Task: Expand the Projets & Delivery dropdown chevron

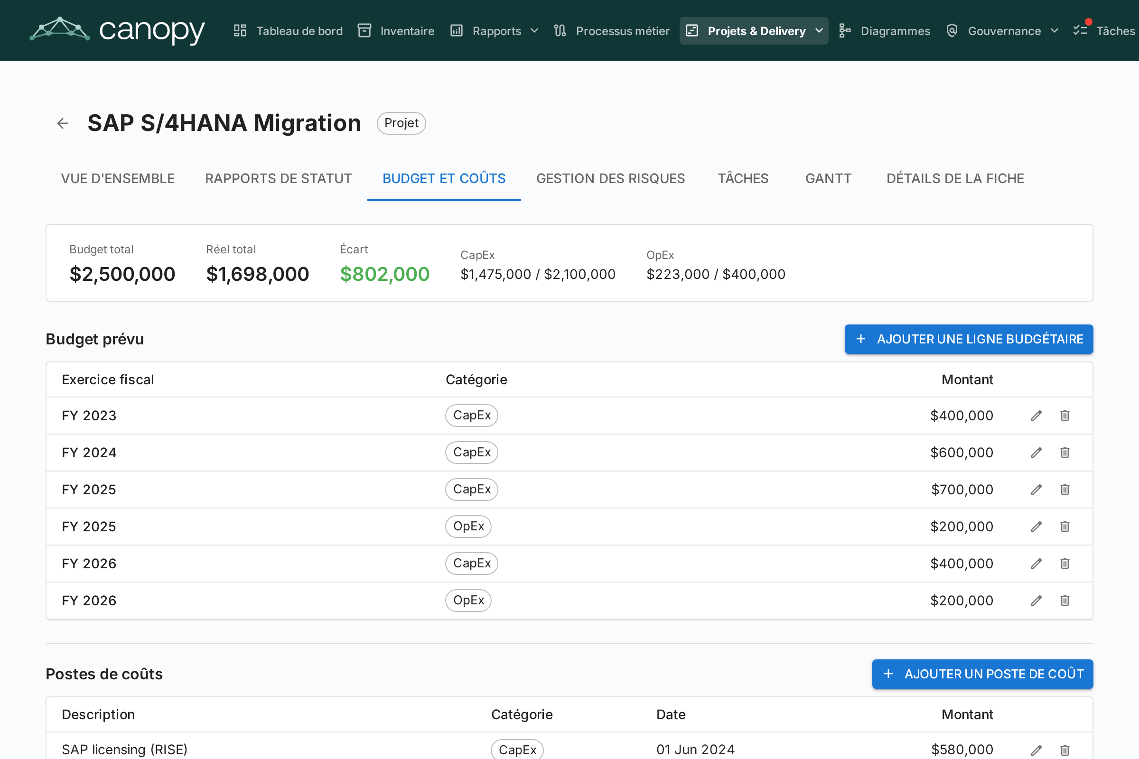Action: tap(820, 31)
